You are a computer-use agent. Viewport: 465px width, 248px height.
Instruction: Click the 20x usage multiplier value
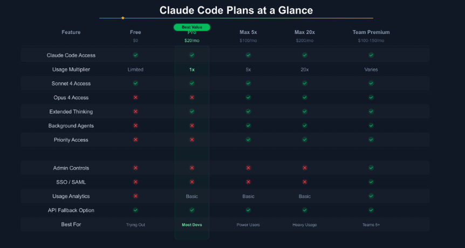pyautogui.click(x=305, y=70)
